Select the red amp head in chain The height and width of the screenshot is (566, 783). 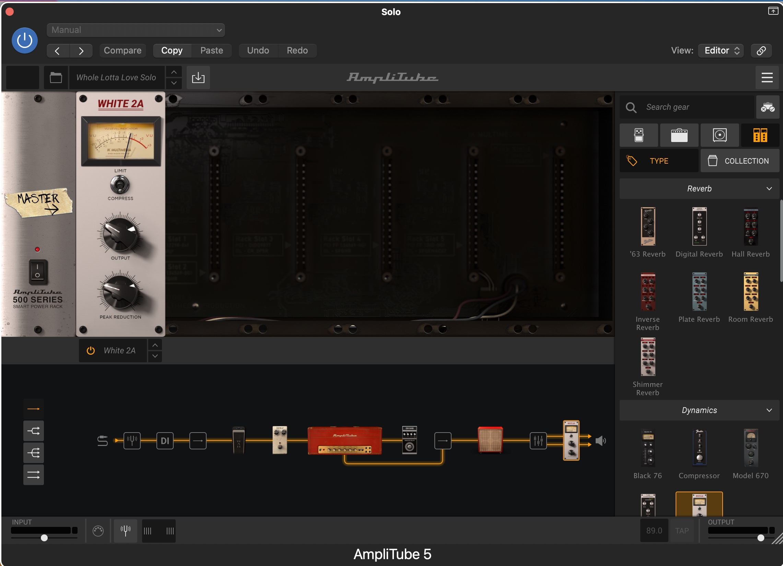click(344, 441)
